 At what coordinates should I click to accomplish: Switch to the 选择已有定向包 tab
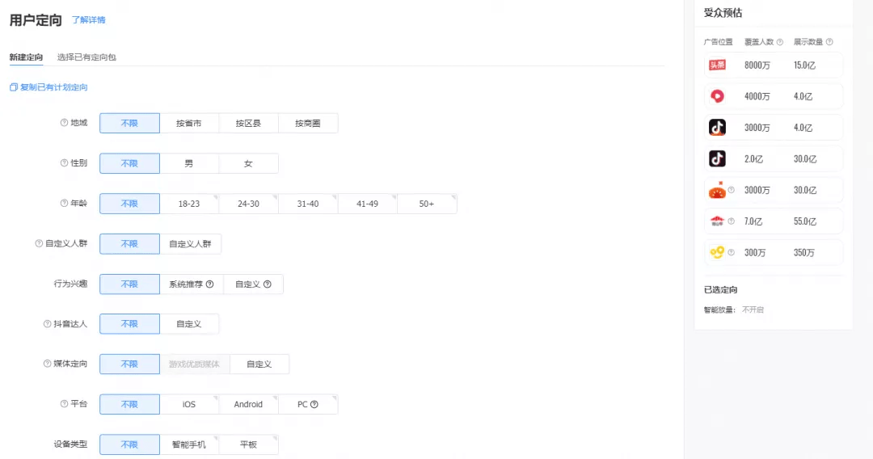point(86,57)
